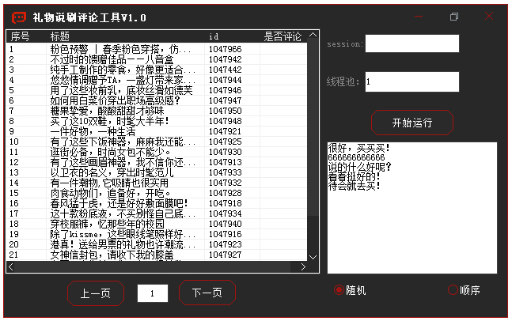Select row 用了这些妆前乳
The height and width of the screenshot is (321, 512).
click(157, 90)
